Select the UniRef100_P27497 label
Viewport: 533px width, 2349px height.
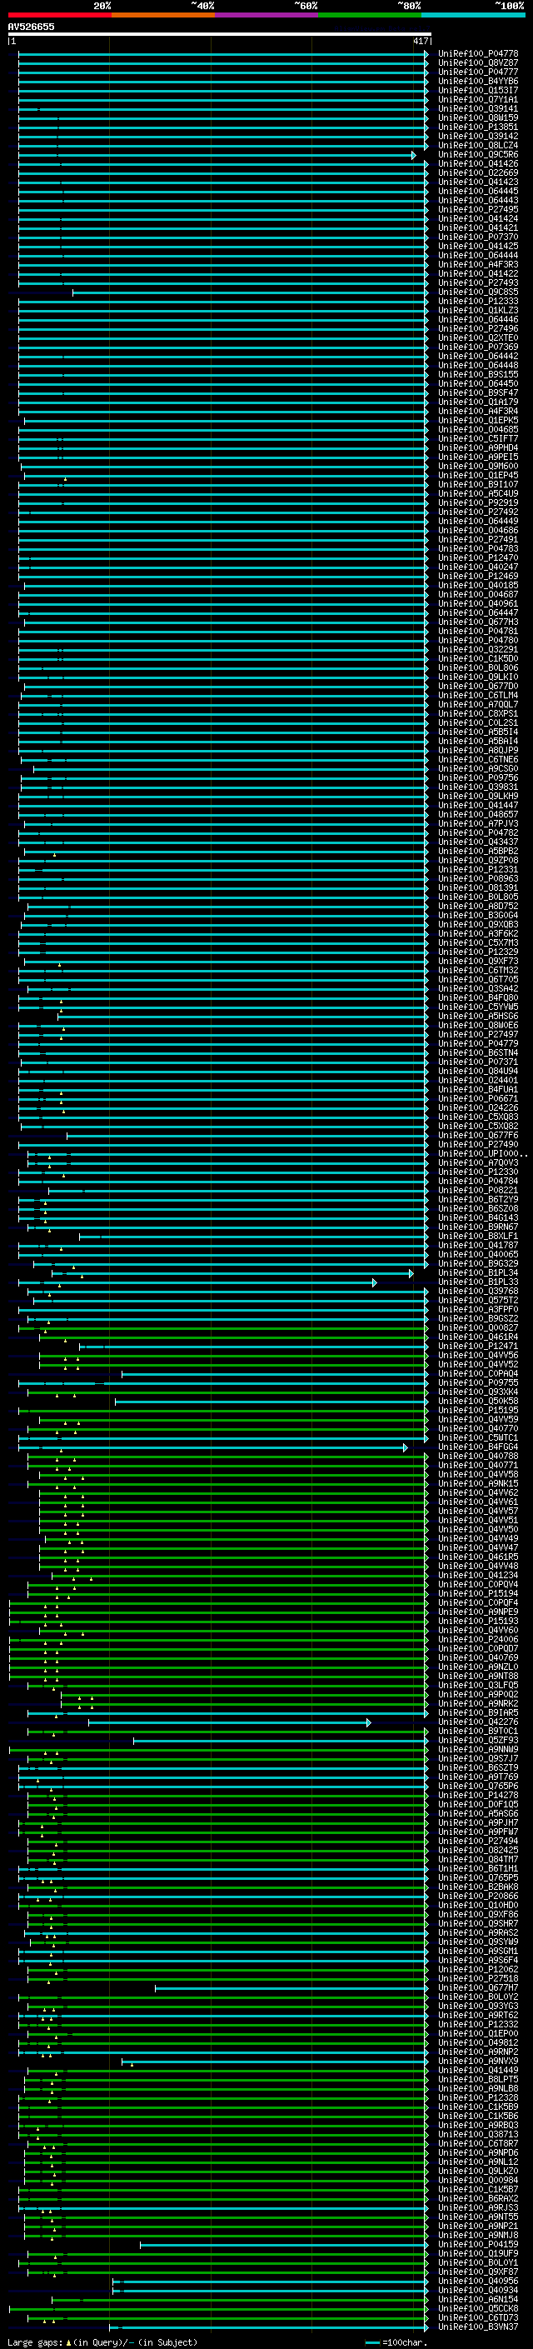(x=478, y=1034)
